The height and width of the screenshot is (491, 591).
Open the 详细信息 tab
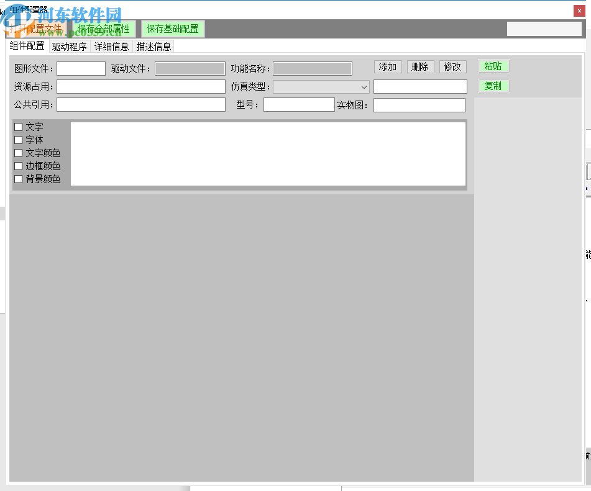point(112,47)
